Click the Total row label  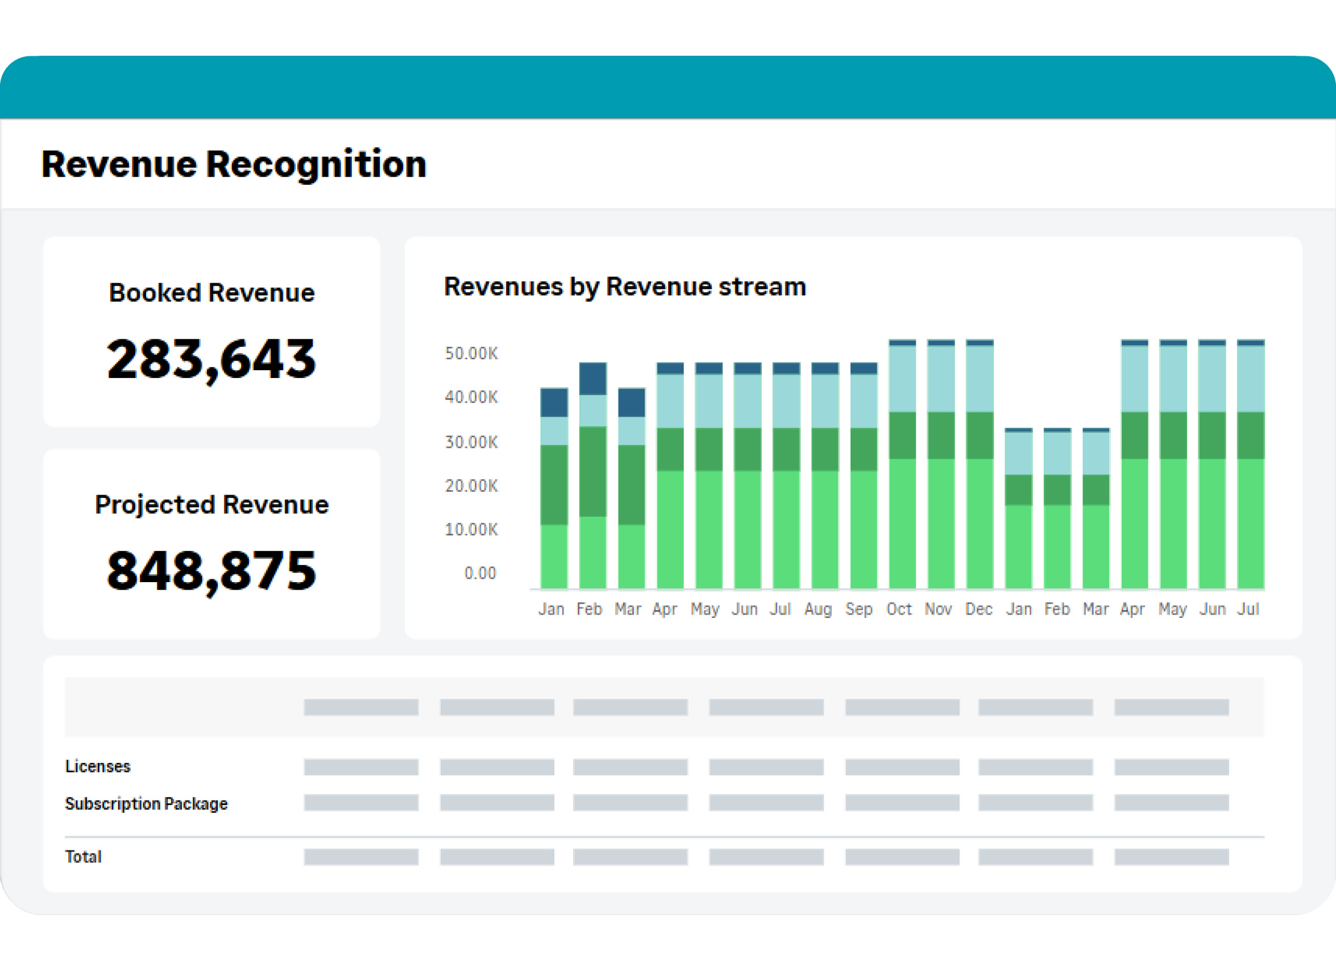[x=83, y=857]
